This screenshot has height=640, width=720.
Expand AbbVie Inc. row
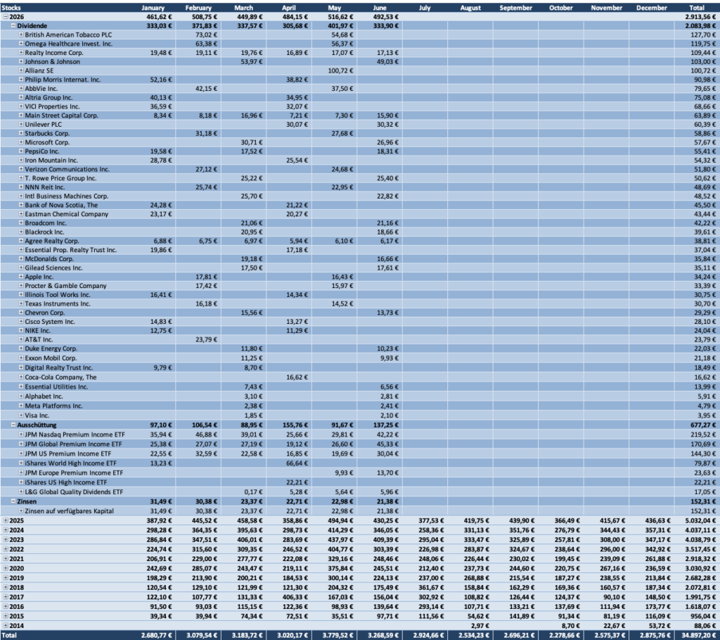pos(21,88)
